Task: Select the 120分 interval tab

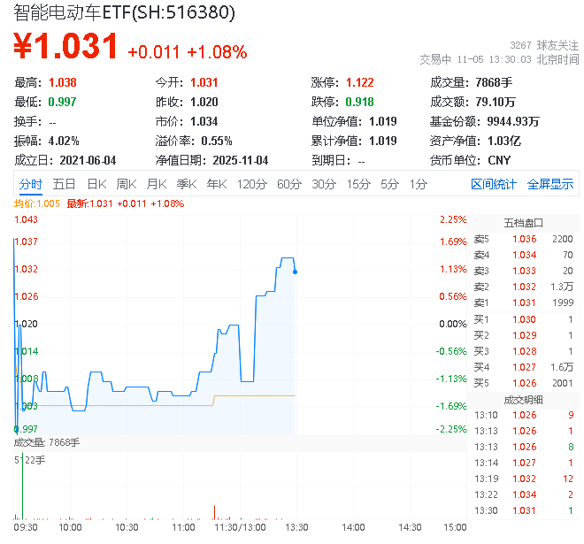Action: point(251,184)
